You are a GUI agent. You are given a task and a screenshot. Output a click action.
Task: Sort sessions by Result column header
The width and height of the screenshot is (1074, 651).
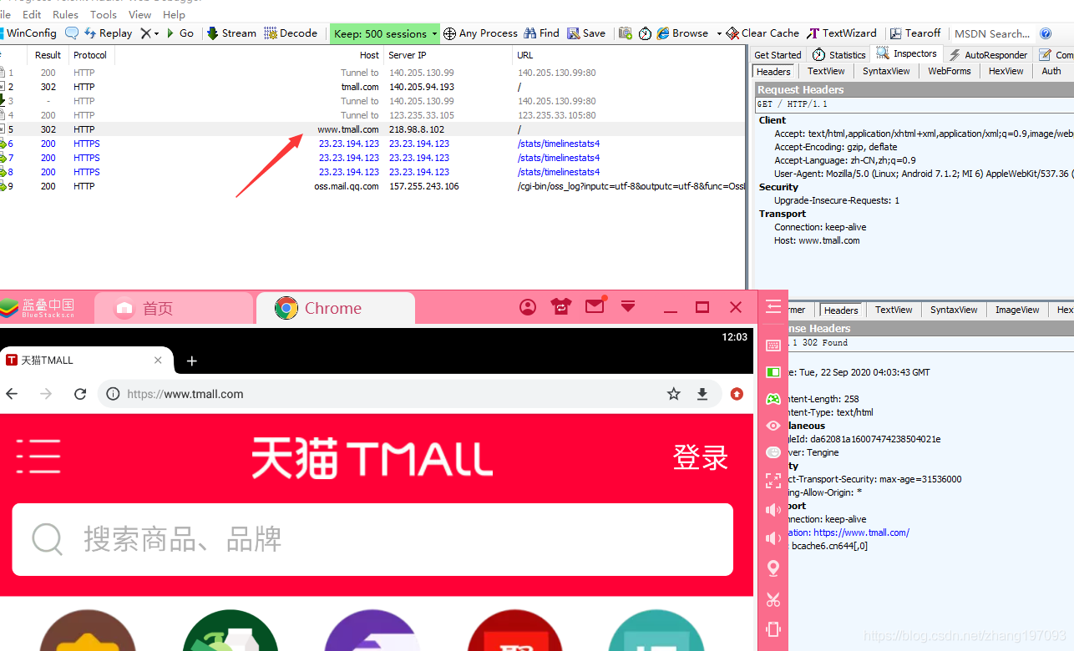[48, 55]
